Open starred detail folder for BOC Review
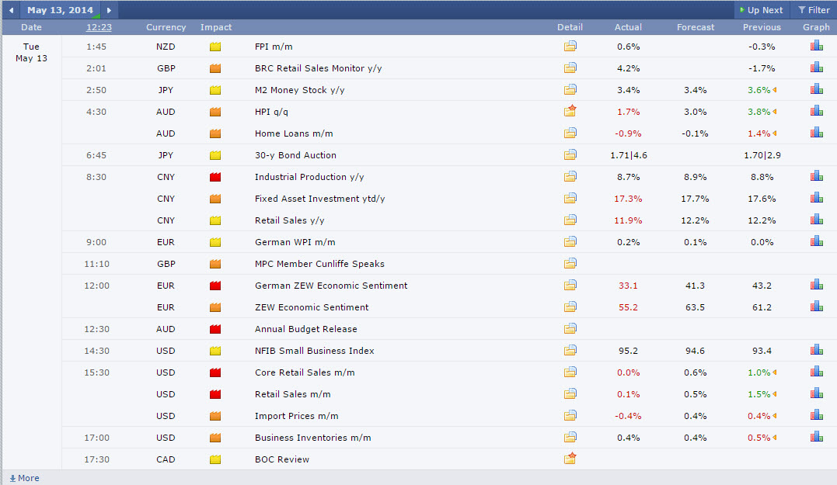This screenshot has width=837, height=485. 570,459
